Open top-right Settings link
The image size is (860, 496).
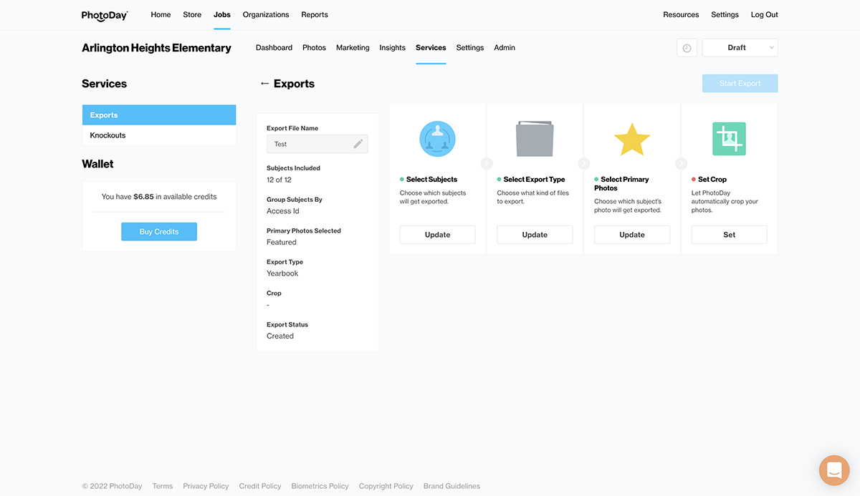pyautogui.click(x=725, y=14)
